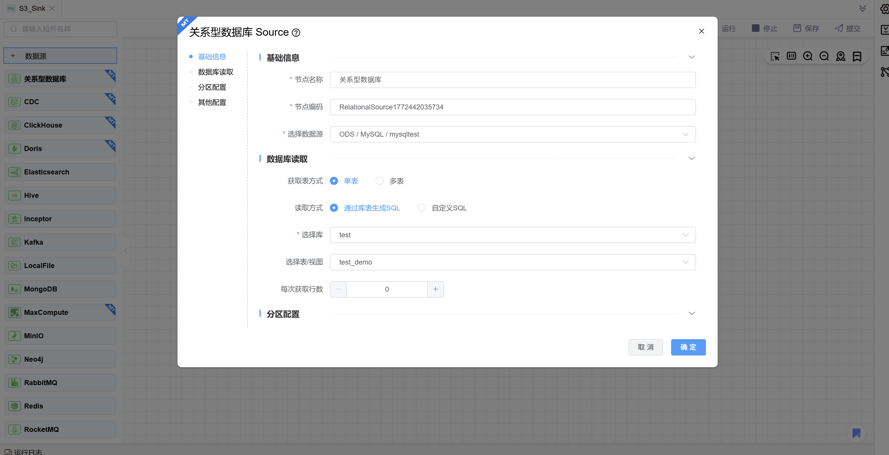The width and height of the screenshot is (889, 455).
Task: Switch to the 数据库读取 section in dialog sidebar
Action: click(215, 72)
